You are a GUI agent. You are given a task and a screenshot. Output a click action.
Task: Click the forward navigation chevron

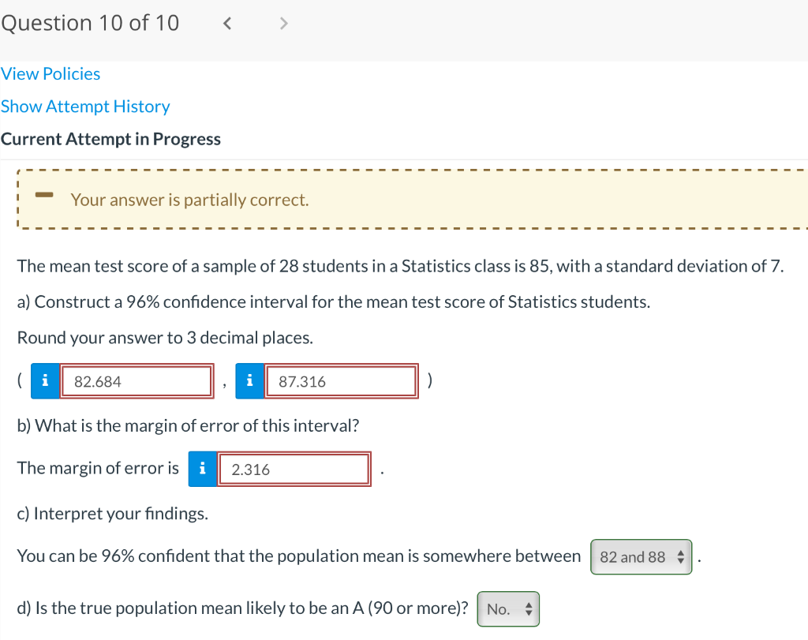(283, 23)
